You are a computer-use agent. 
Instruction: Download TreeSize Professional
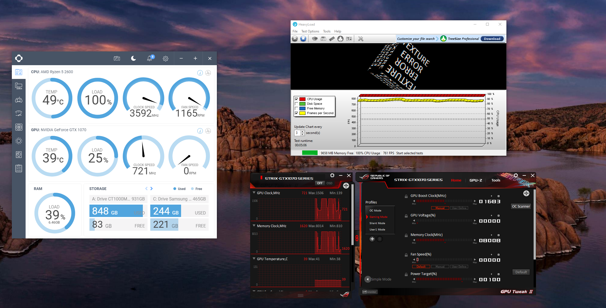[x=492, y=39]
